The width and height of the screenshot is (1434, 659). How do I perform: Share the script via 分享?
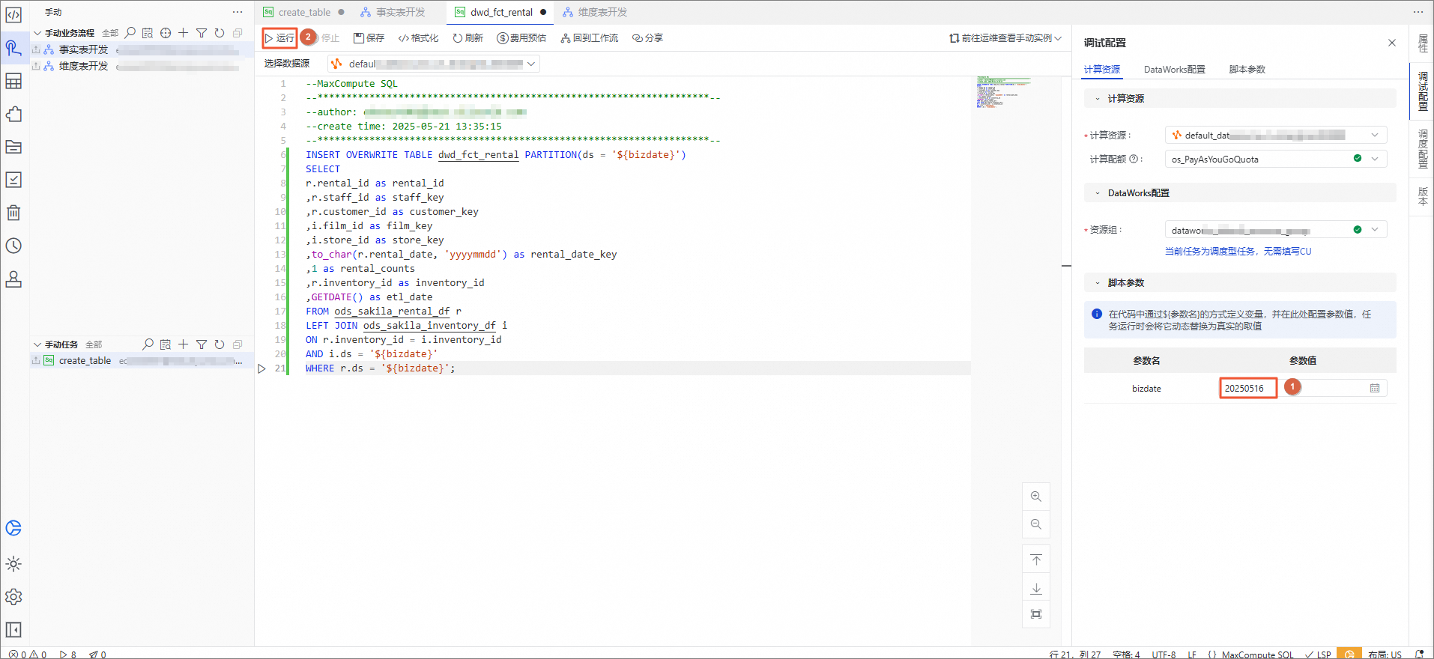[x=648, y=38]
